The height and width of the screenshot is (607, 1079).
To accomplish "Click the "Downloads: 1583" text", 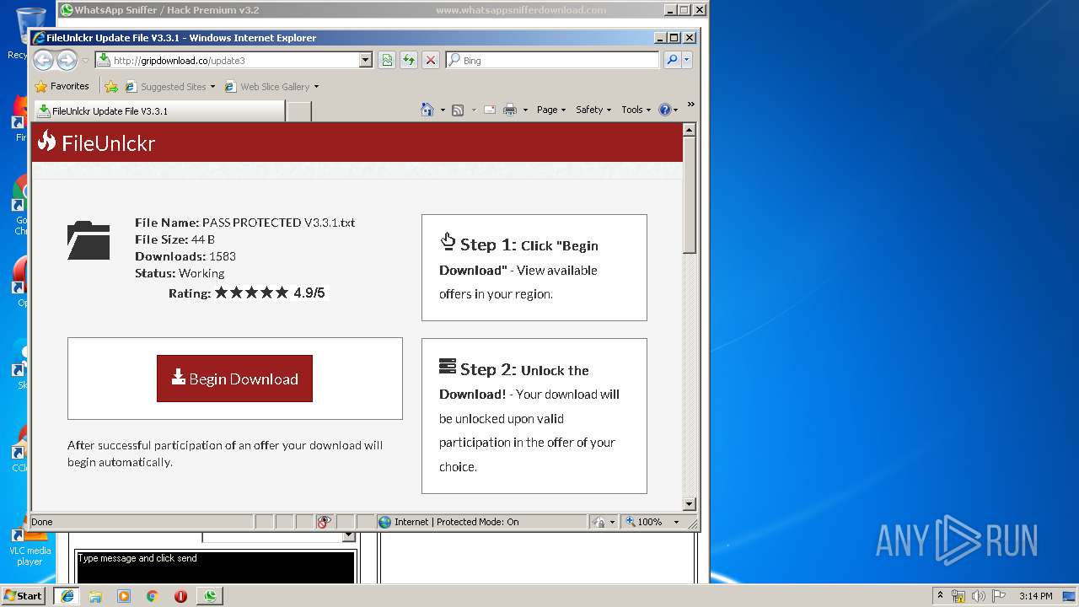I will tap(185, 256).
